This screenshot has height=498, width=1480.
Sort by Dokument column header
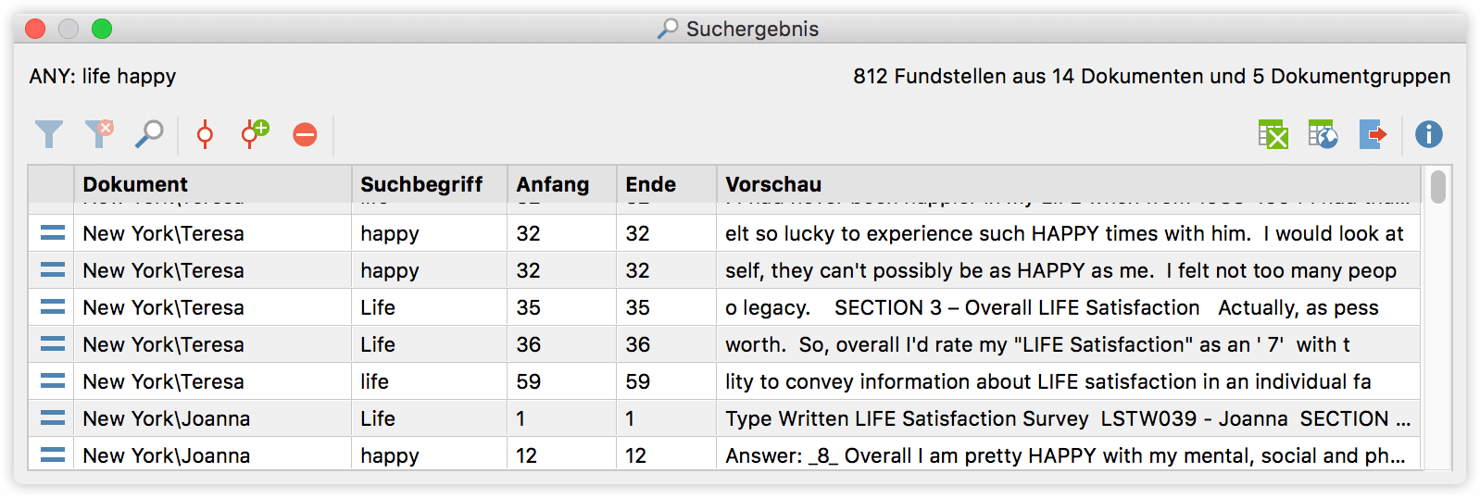click(135, 184)
